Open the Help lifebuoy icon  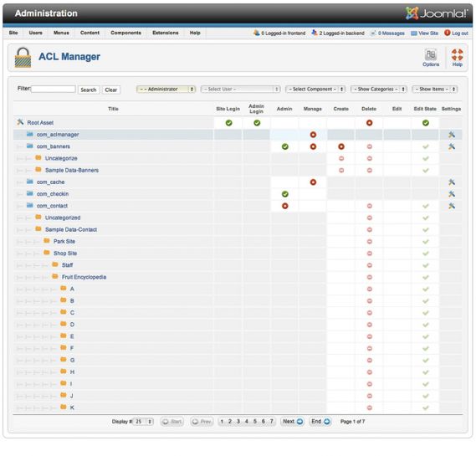[x=457, y=54]
